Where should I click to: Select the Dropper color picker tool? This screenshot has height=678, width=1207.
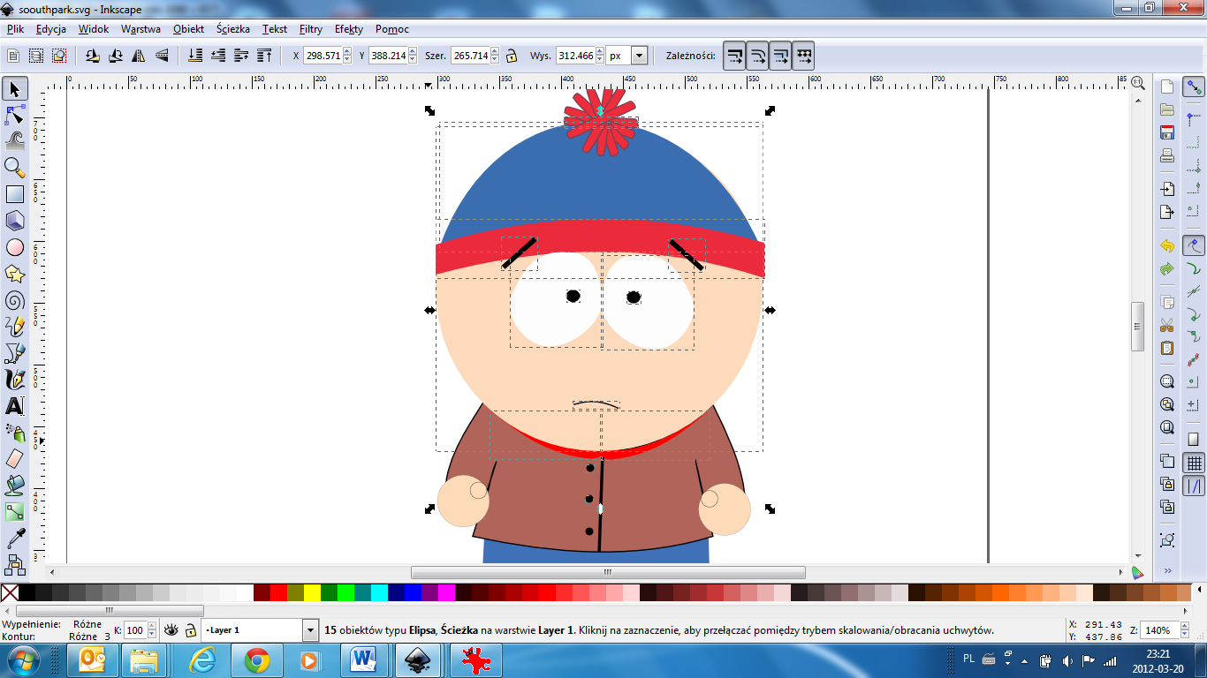click(15, 539)
